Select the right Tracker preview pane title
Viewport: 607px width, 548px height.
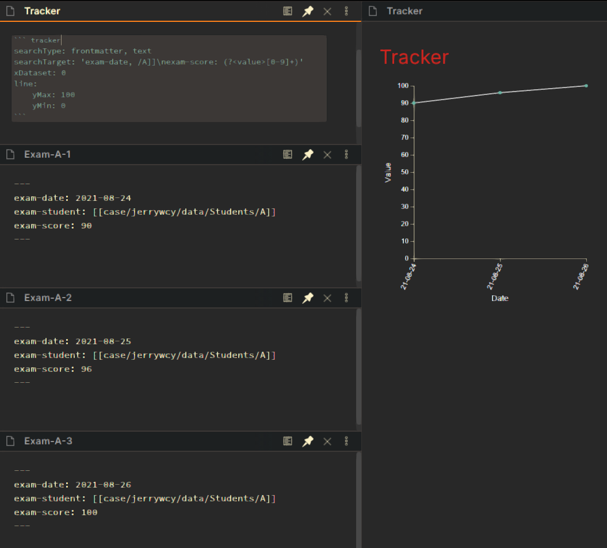[404, 12]
